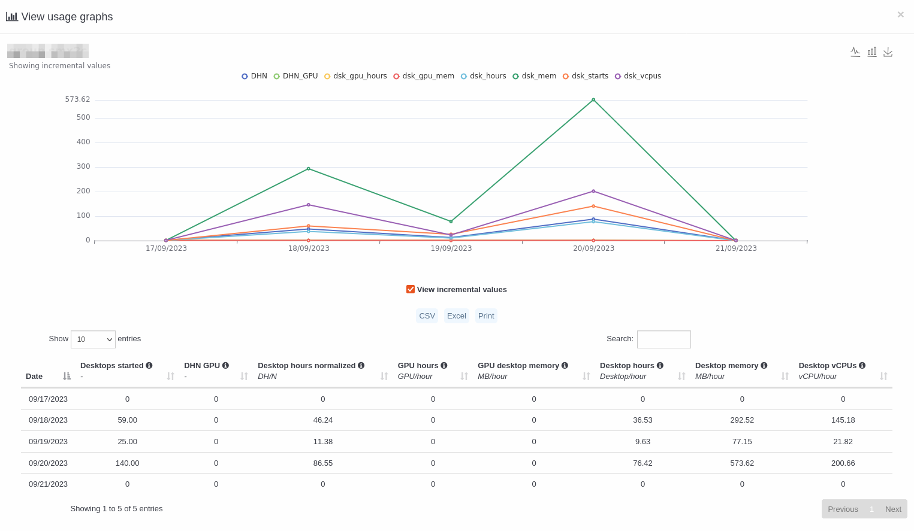Click info icon beside Desktop vCPUs
This screenshot has width=914, height=531.
[862, 365]
